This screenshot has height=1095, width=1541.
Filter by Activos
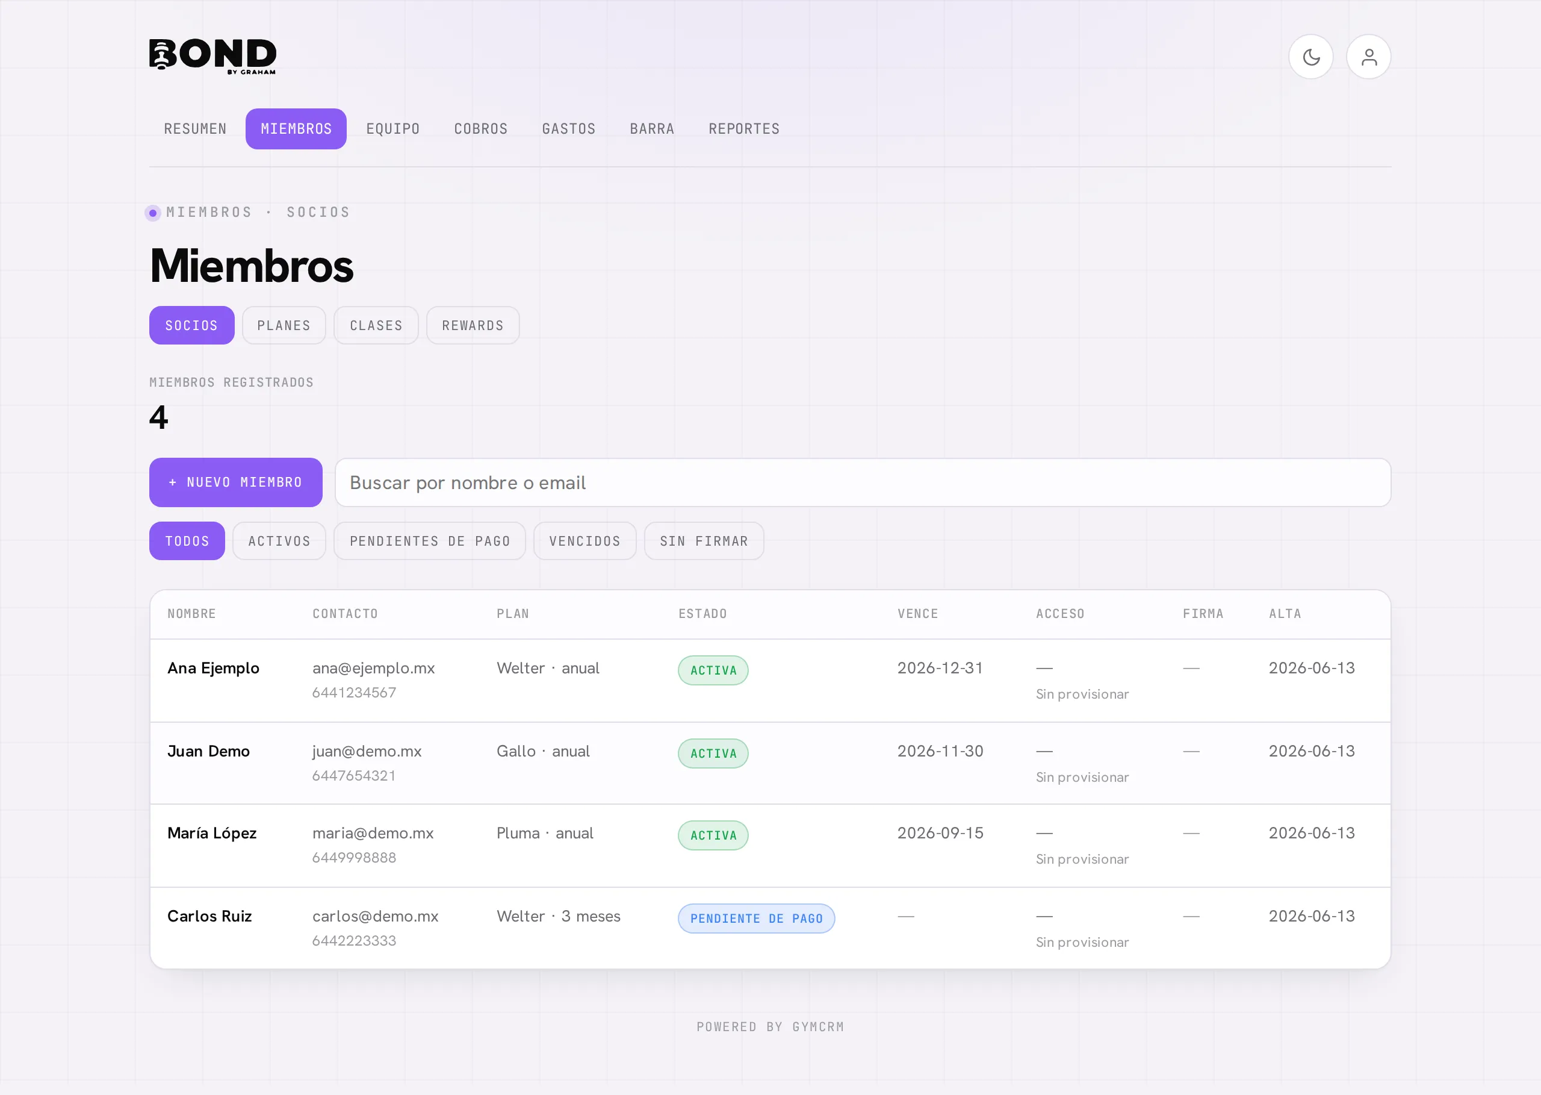point(279,541)
